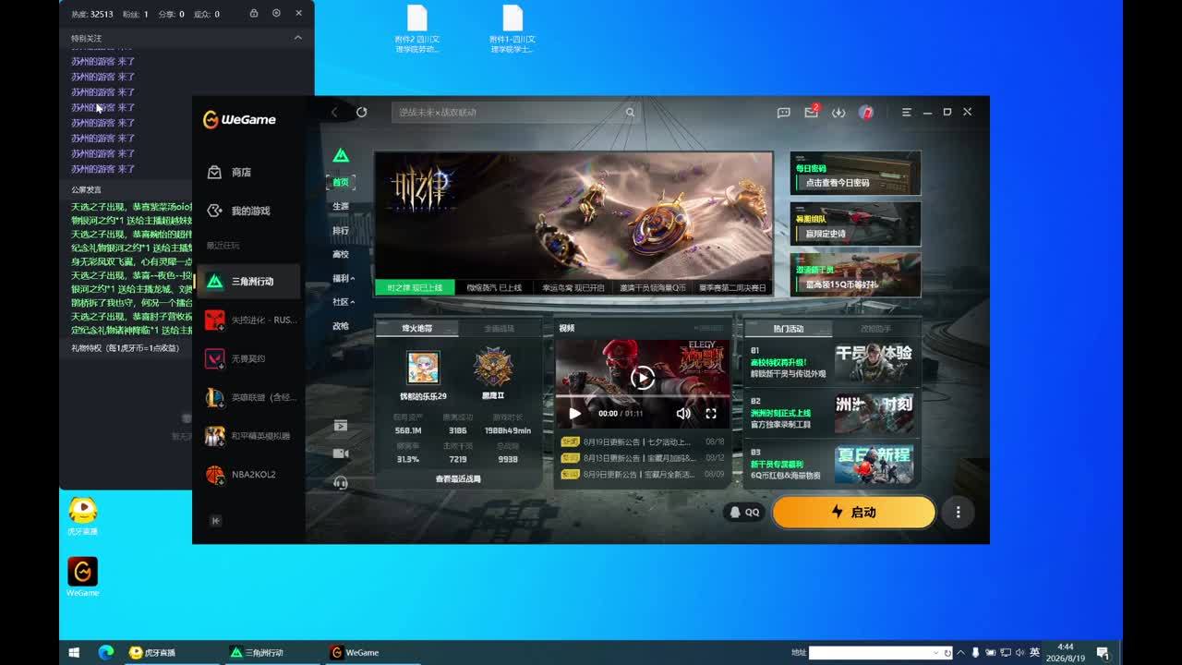Play the video with the center play button

(x=643, y=377)
